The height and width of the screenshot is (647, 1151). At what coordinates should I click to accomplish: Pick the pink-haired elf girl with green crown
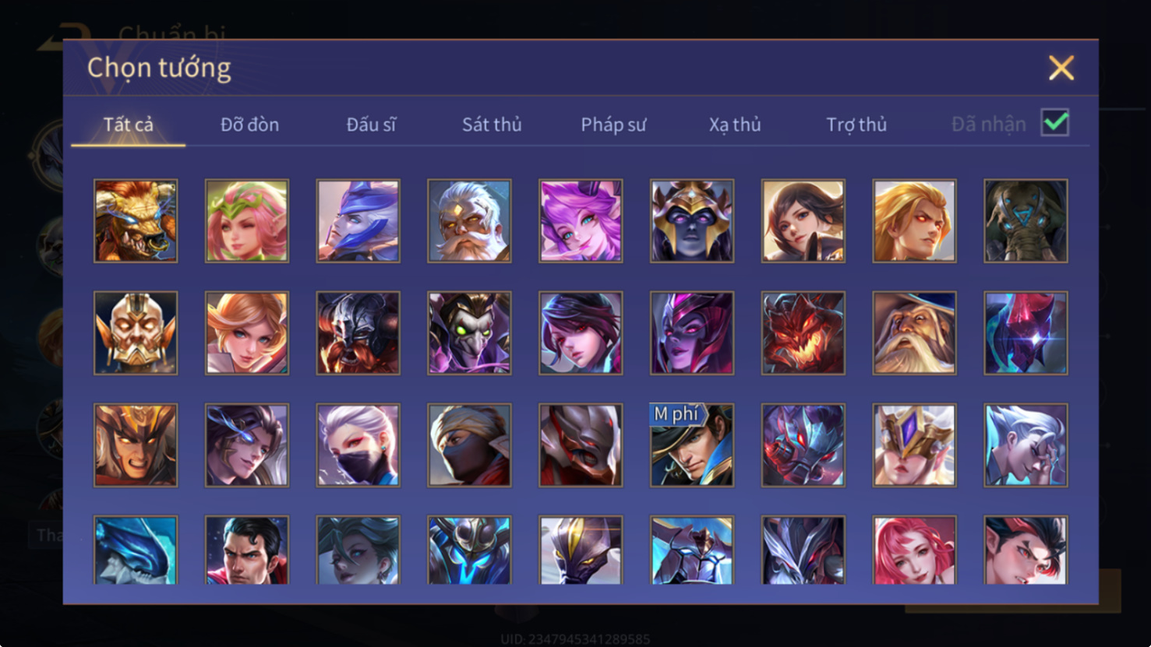tap(247, 221)
